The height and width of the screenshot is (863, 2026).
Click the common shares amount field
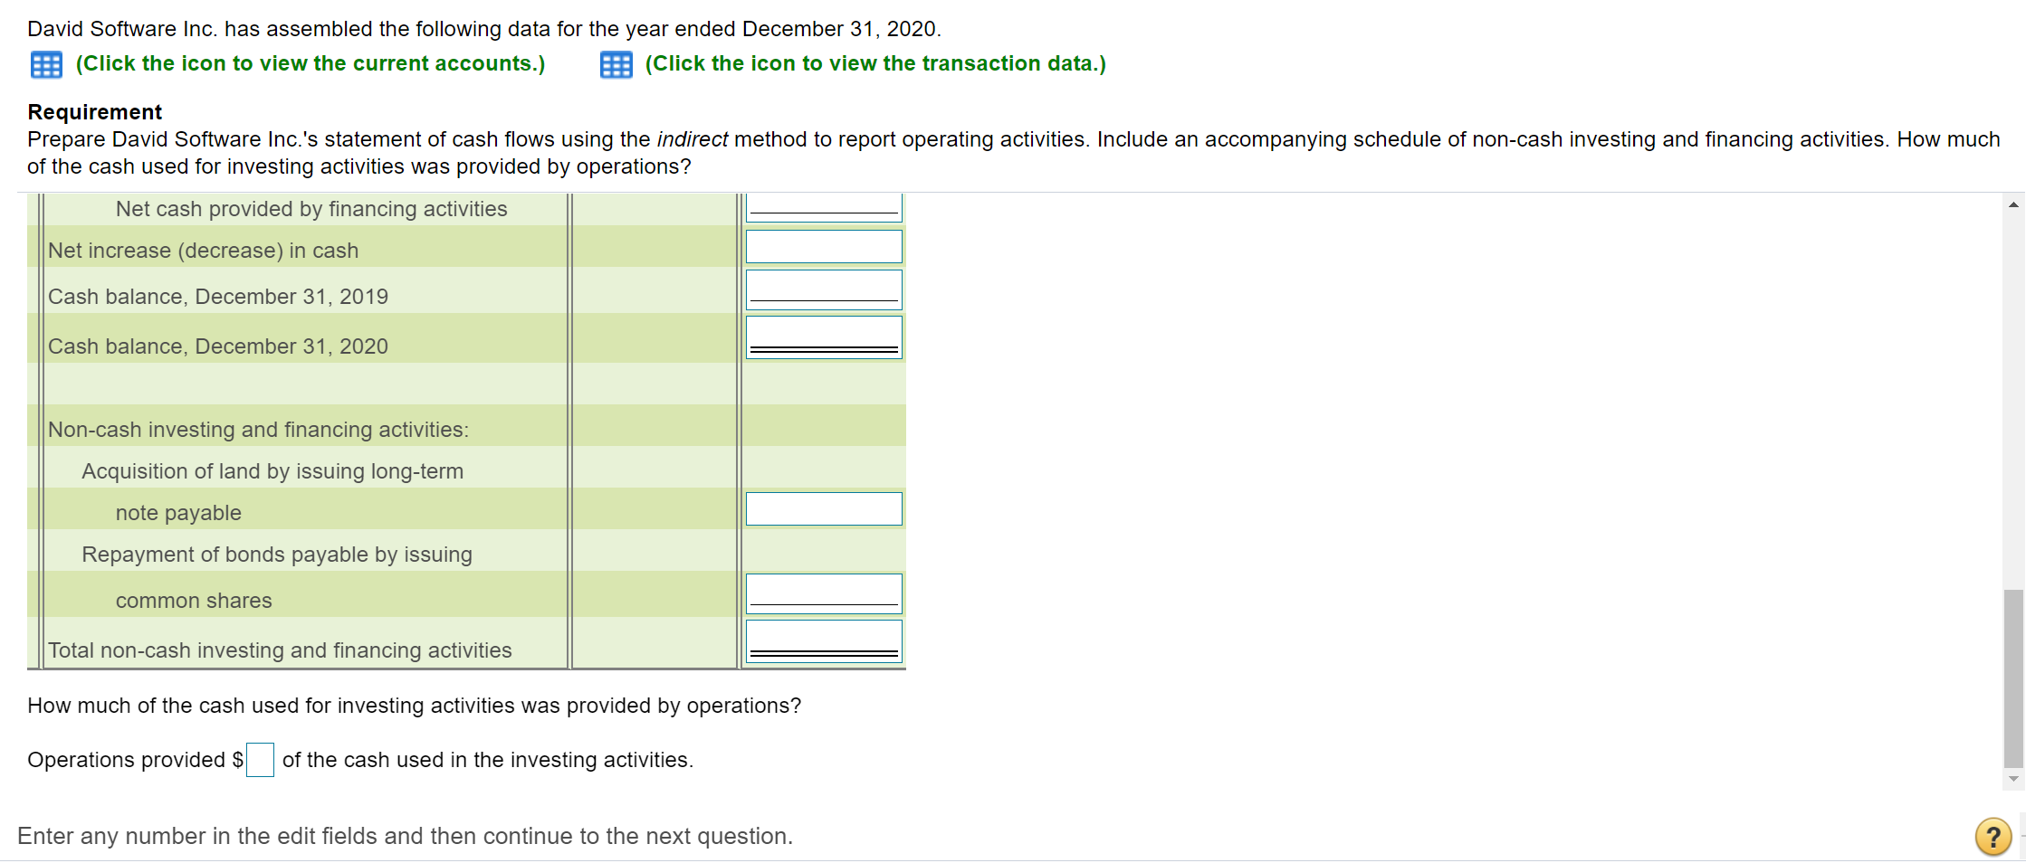[x=823, y=593]
